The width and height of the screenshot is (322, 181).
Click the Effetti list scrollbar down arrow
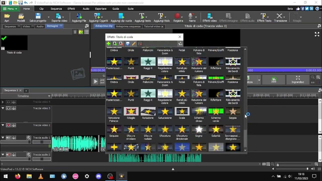pos(245,150)
